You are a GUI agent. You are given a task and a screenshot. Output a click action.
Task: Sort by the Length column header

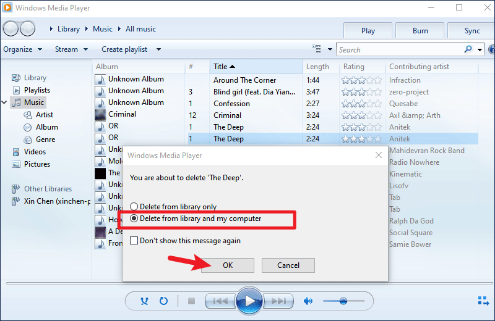pyautogui.click(x=321, y=67)
